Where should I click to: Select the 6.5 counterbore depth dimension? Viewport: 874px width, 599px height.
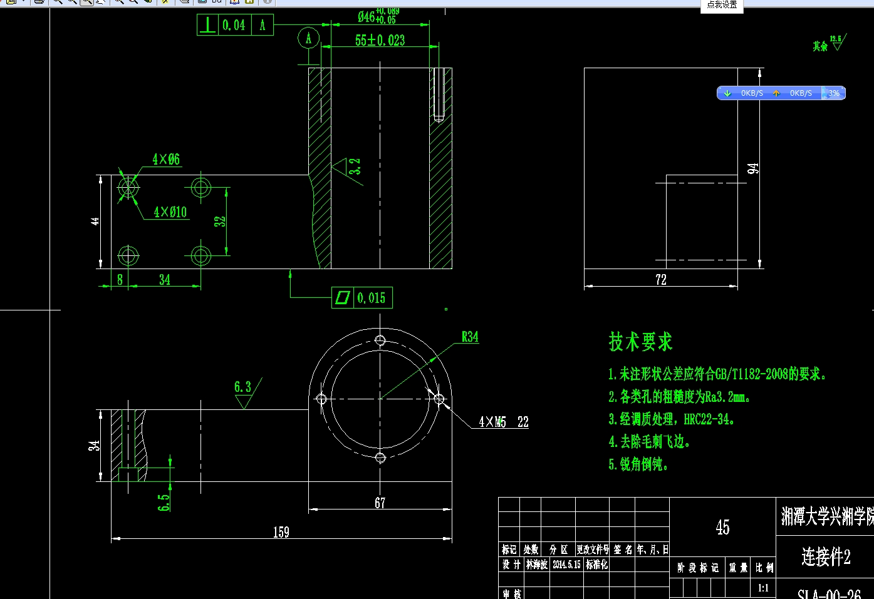click(x=164, y=503)
